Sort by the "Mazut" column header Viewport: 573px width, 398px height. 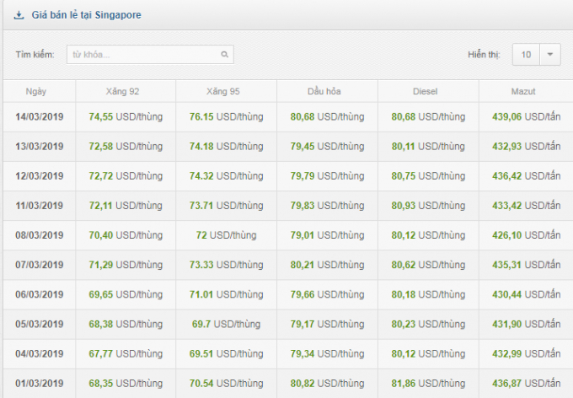point(526,91)
